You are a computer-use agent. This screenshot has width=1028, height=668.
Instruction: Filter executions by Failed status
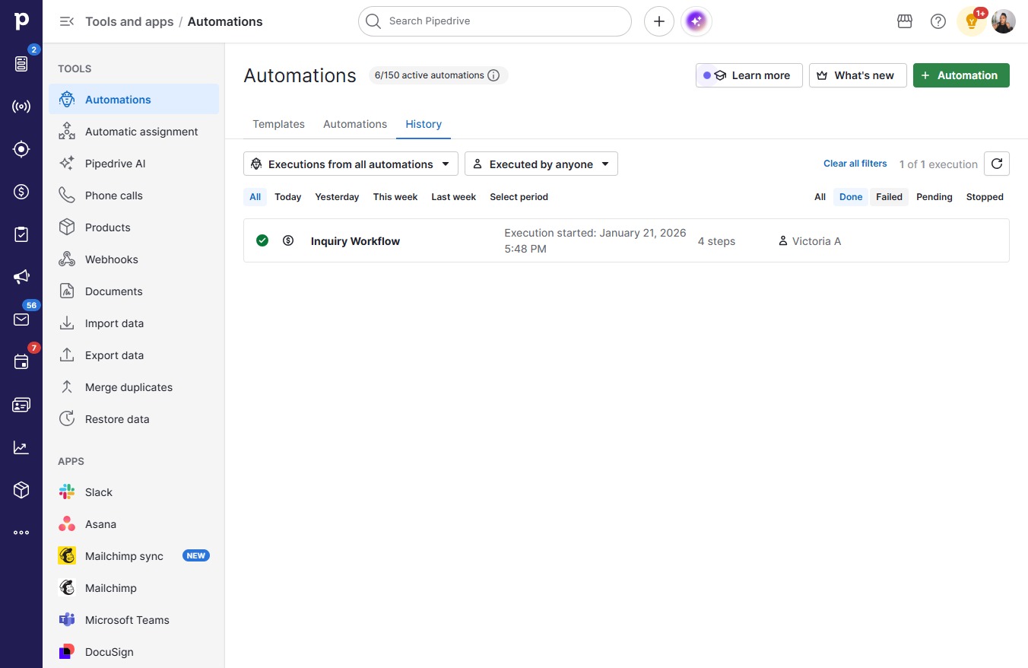point(889,197)
